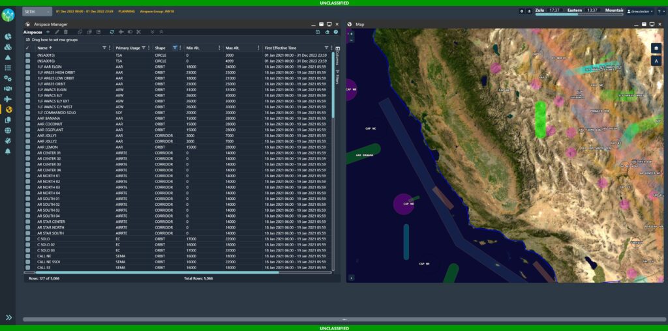This screenshot has height=331, width=668.
Task: Check the box for AAR LEMON row
Action: tap(27, 147)
